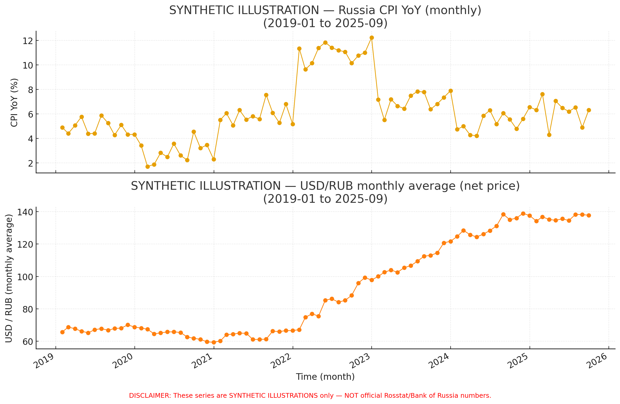
Task: Click the first CPI data point in 2019
Action: pyautogui.click(x=62, y=127)
